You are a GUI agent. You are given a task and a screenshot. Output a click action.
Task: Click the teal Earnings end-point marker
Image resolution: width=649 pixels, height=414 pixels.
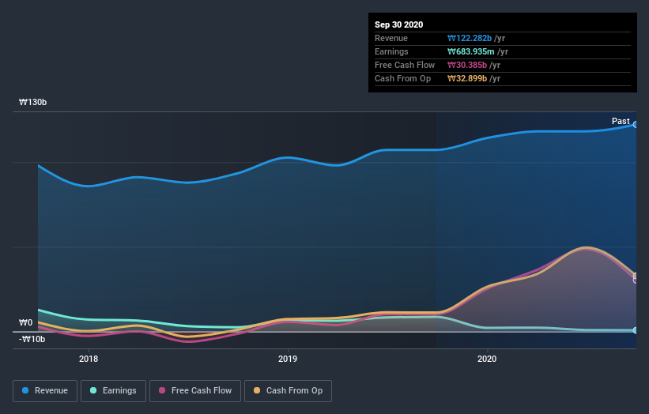[x=636, y=330]
